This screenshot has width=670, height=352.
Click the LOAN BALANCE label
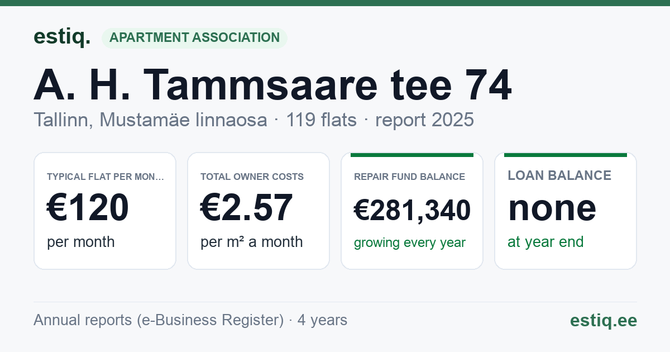coord(559,175)
